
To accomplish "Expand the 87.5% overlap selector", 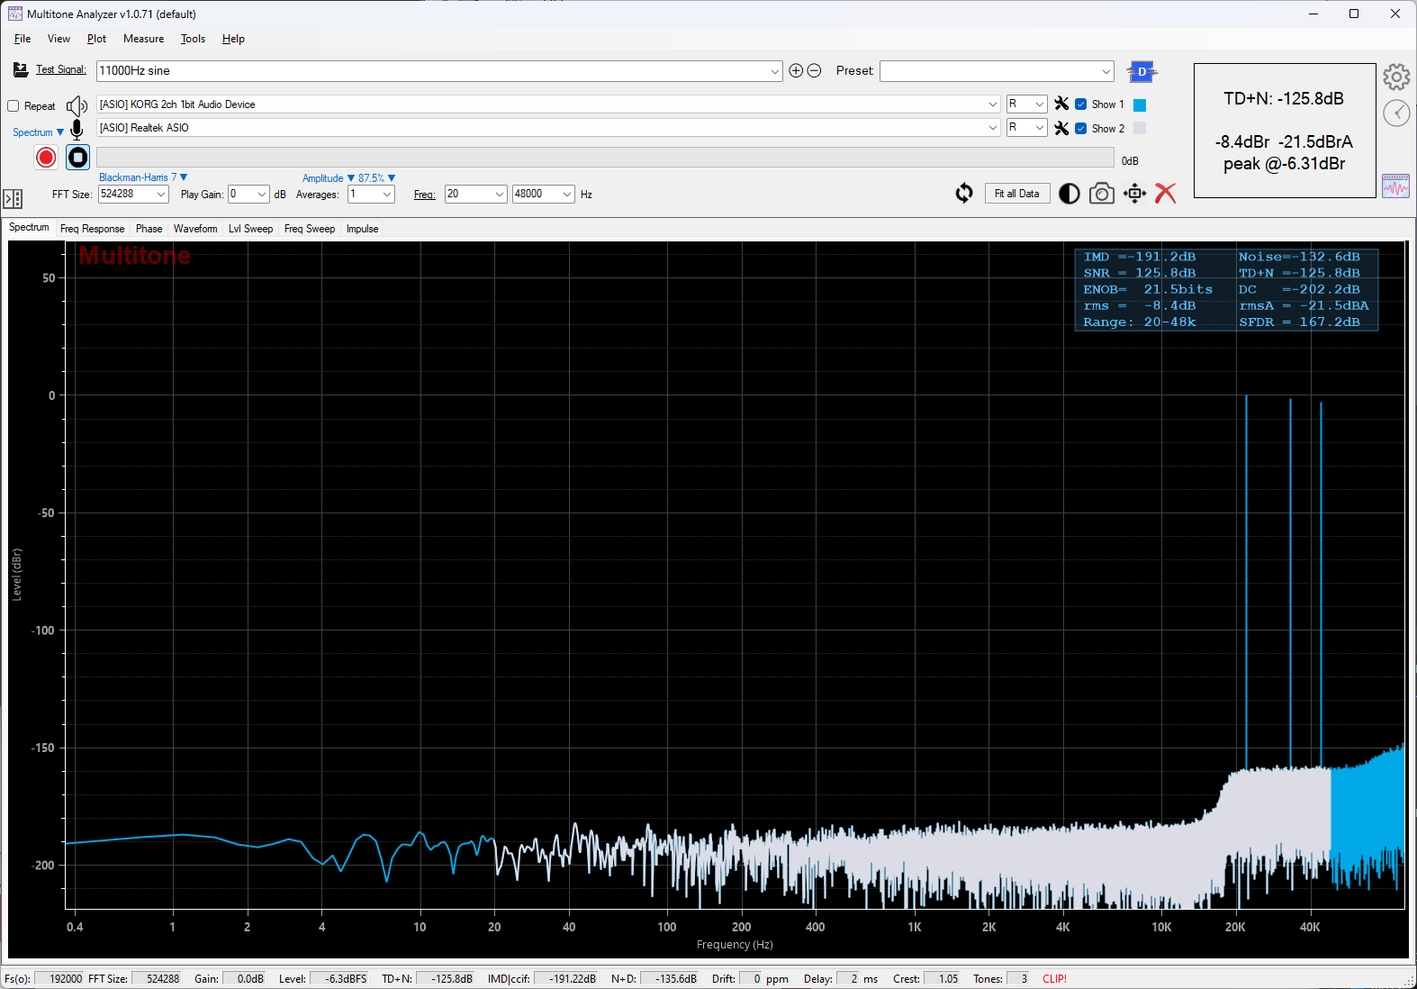I will pyautogui.click(x=377, y=178).
